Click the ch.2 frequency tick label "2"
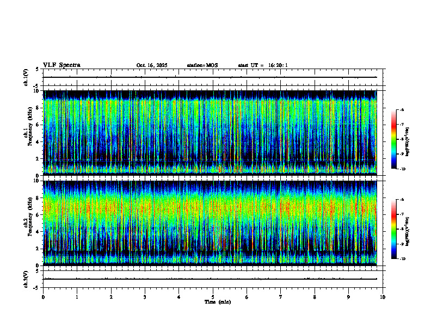 38,249
